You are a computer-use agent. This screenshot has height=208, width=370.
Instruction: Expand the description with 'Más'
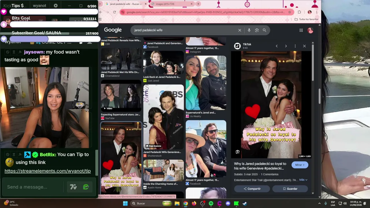pyautogui.click(x=303, y=180)
